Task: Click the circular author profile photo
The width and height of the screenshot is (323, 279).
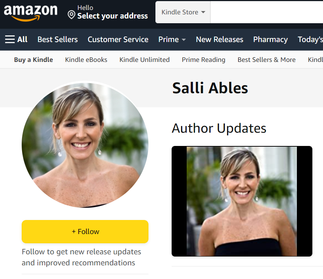Action: click(x=85, y=145)
